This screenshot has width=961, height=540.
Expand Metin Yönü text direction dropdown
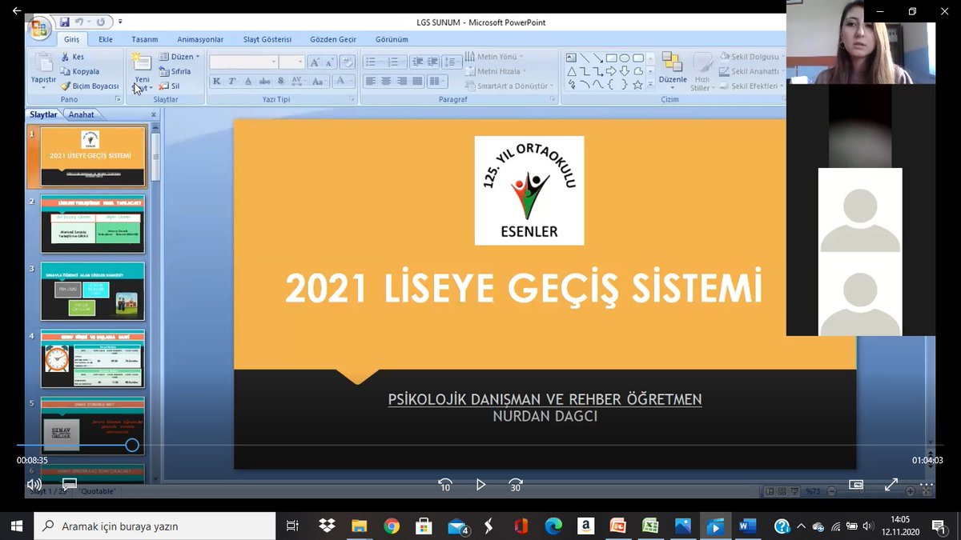(x=495, y=57)
